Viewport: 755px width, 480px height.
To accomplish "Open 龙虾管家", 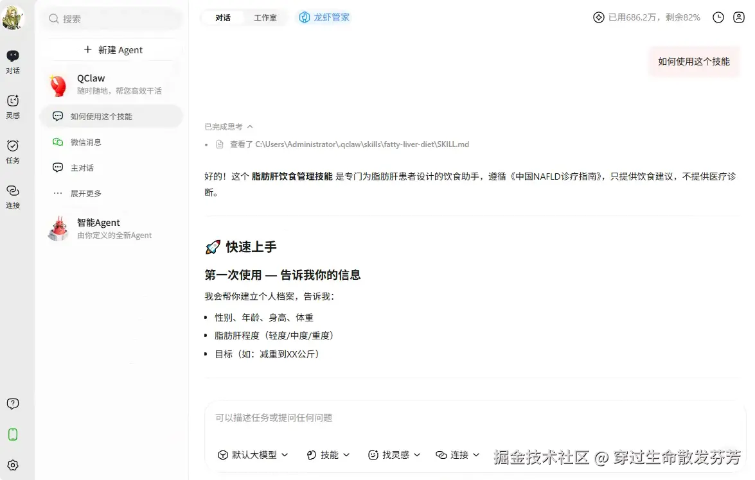I will [x=324, y=17].
